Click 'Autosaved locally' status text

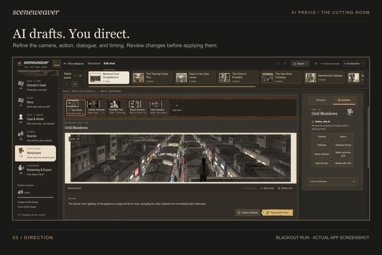coord(331,64)
